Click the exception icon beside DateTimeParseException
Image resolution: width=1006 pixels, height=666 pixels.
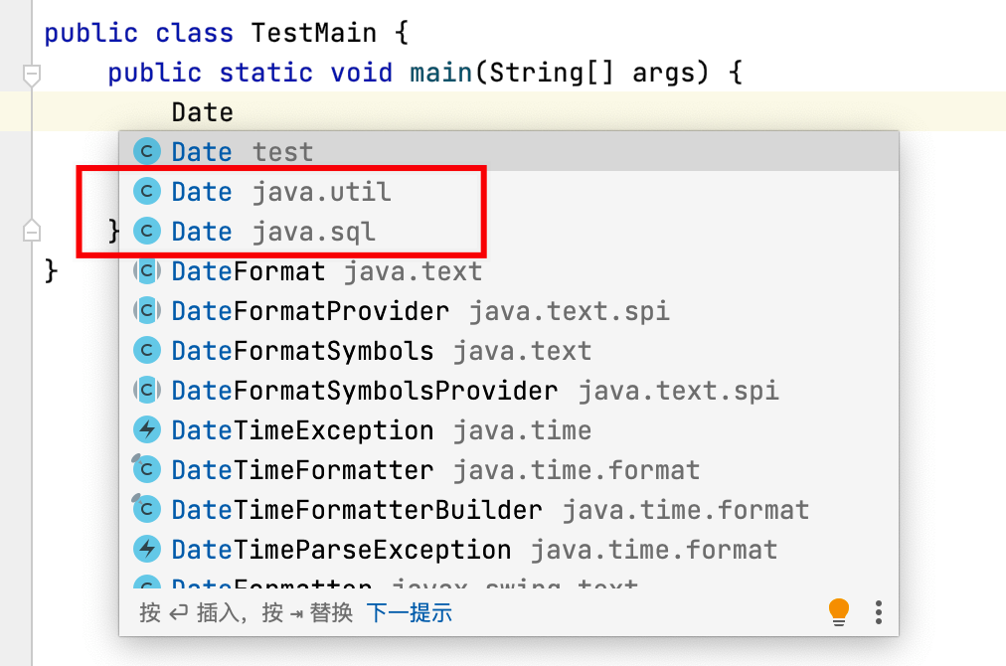coord(147,550)
